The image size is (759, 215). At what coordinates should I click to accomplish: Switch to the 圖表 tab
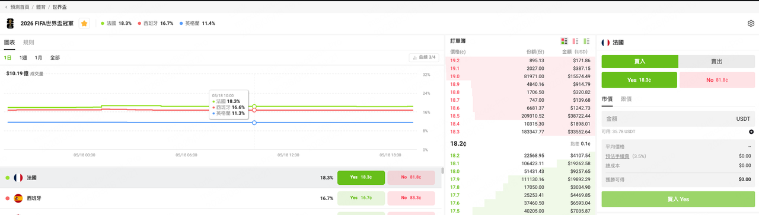pos(9,43)
